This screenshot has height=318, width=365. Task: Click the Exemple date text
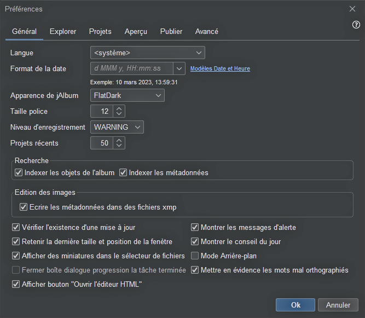(x=134, y=82)
